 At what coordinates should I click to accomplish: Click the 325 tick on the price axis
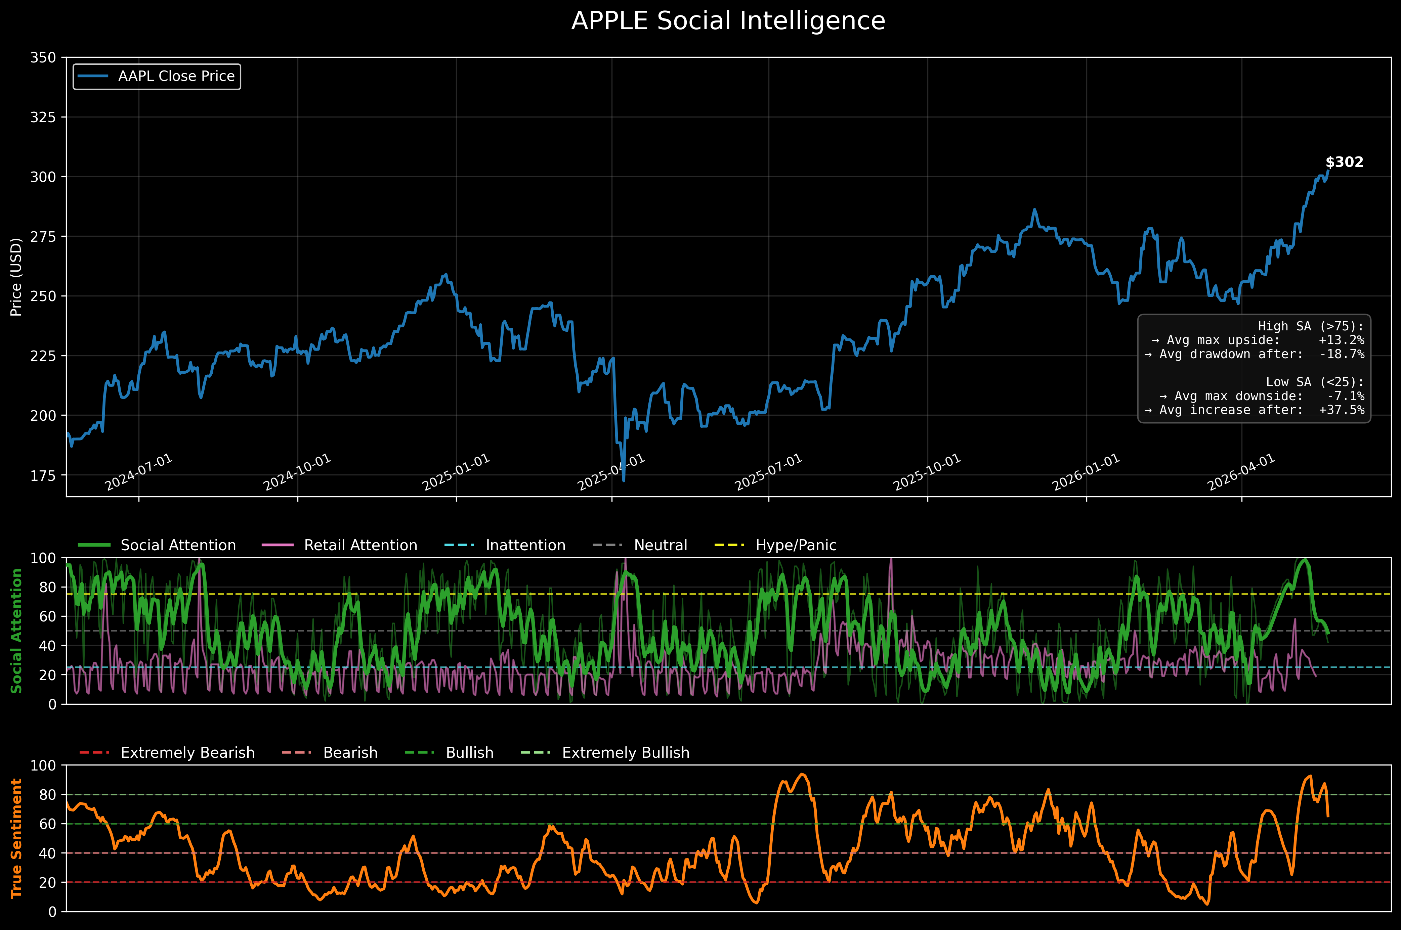[x=43, y=118]
